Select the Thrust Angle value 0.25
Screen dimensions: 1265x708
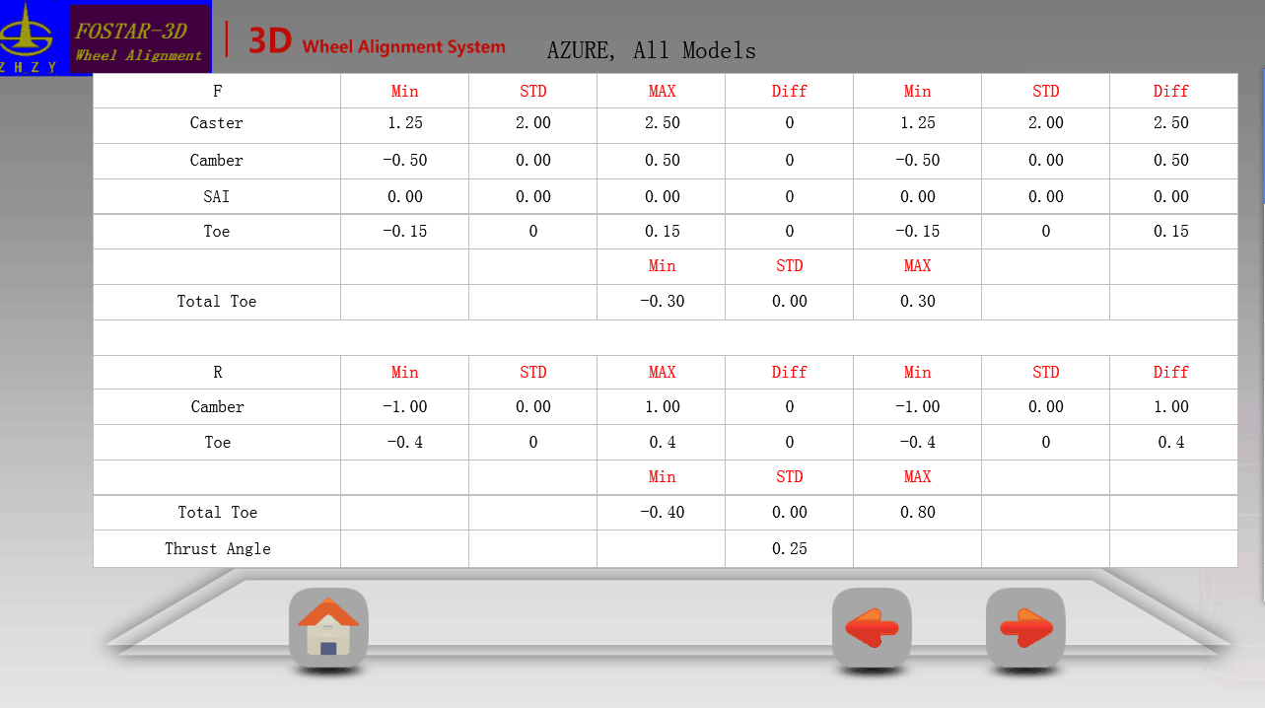click(789, 548)
